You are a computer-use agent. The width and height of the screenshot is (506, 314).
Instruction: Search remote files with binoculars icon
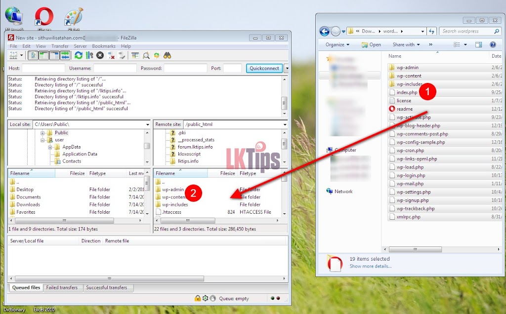click(167, 55)
